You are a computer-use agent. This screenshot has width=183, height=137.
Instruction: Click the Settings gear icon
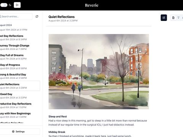click(x=13, y=132)
